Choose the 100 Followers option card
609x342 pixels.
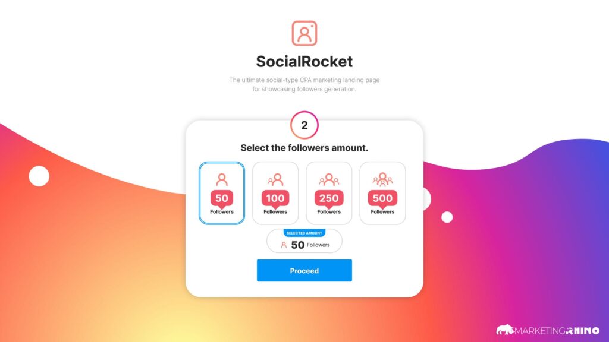point(275,193)
